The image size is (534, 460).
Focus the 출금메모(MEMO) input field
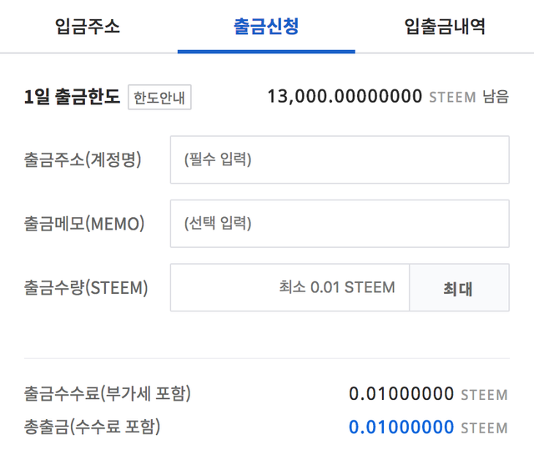pyautogui.click(x=340, y=224)
